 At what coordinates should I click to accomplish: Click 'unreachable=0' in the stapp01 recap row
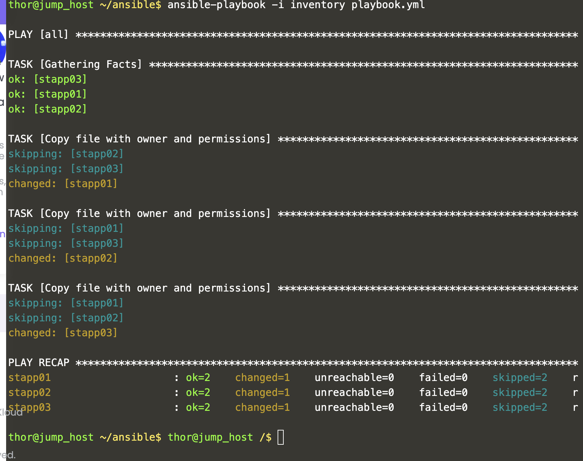click(354, 378)
